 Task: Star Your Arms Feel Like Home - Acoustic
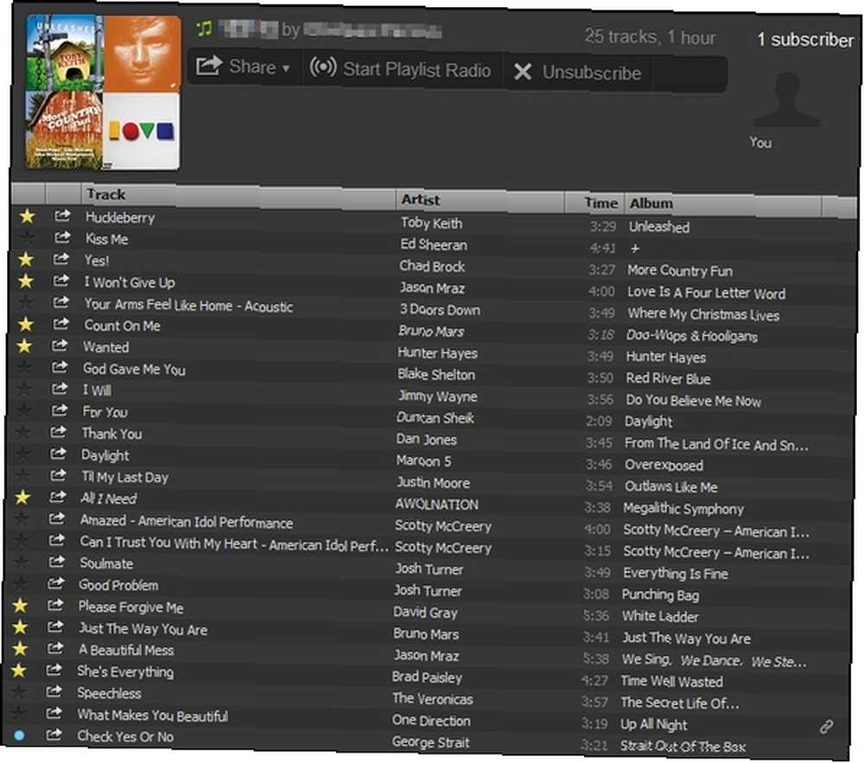click(25, 302)
